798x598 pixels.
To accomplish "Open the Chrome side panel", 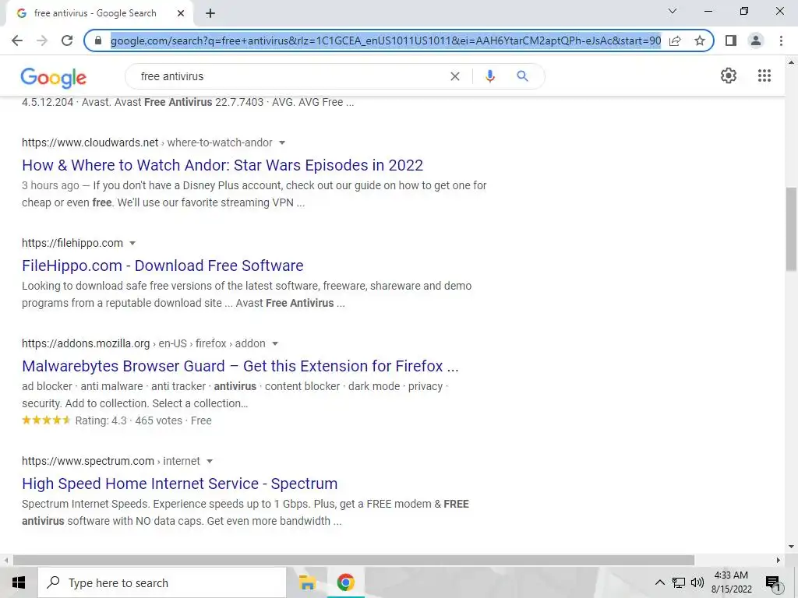I will [731, 40].
